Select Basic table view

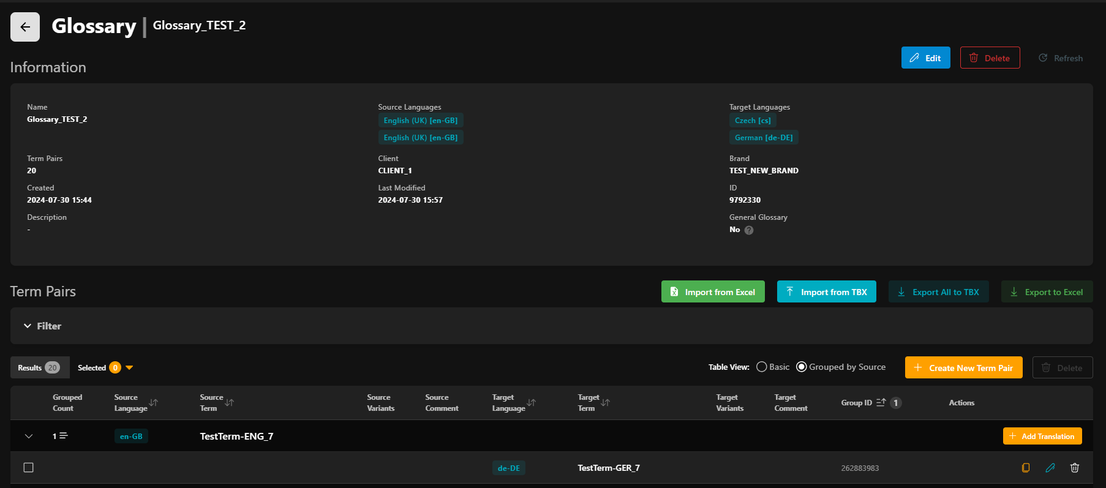762,367
